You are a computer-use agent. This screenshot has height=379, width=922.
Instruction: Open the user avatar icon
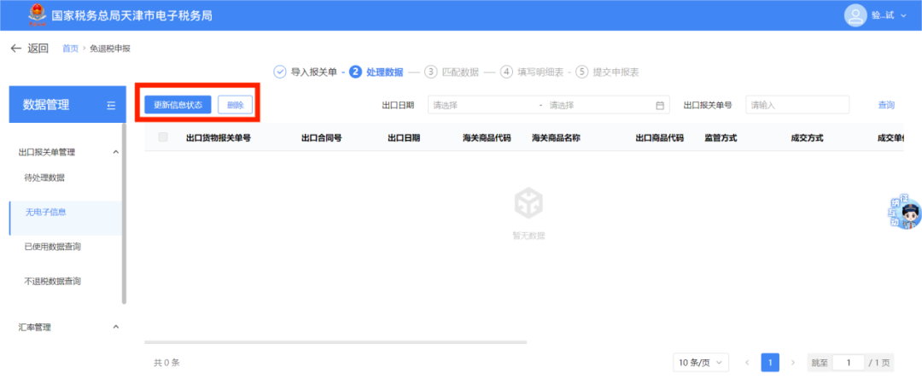click(855, 15)
